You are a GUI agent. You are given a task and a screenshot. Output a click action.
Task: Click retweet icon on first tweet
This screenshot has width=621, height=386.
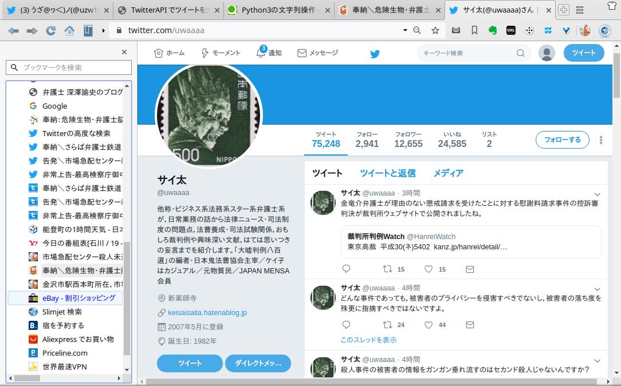(387, 269)
